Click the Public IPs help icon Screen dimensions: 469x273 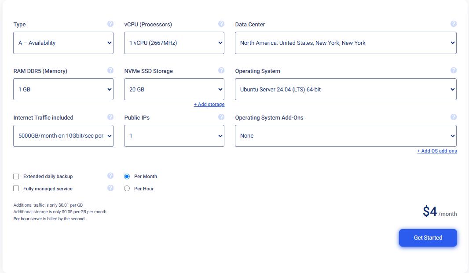tap(221, 117)
